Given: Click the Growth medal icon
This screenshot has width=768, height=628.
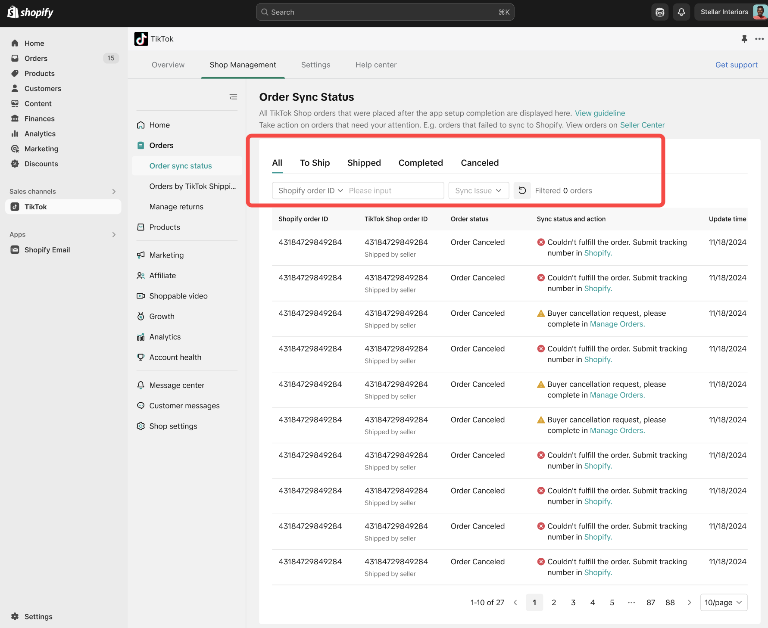Looking at the screenshot, I should point(140,316).
